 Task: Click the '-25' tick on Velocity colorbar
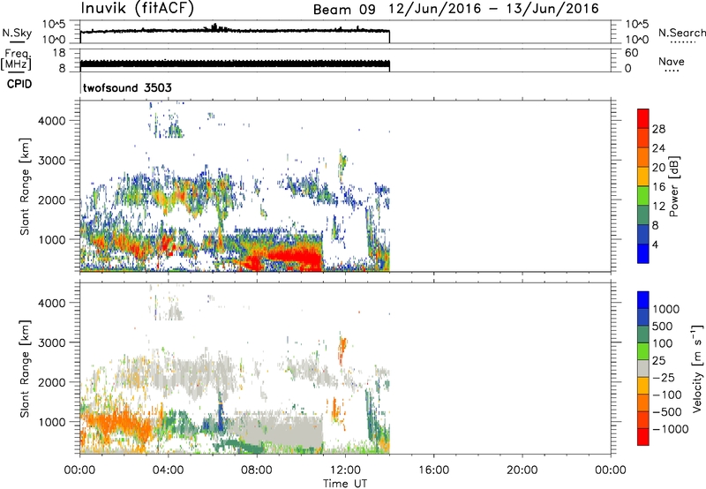point(664,377)
